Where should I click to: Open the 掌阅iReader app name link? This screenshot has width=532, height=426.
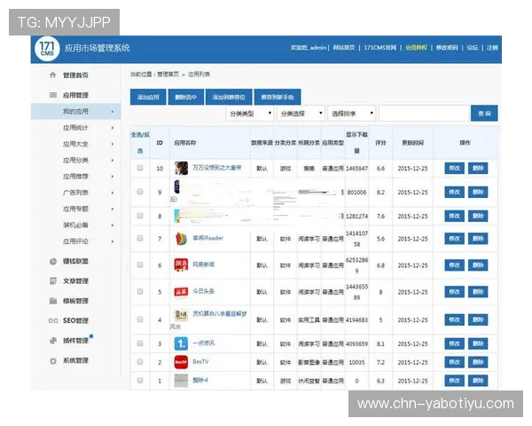[x=208, y=238]
